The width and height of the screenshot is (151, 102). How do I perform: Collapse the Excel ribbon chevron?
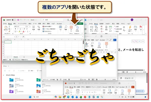(82, 33)
